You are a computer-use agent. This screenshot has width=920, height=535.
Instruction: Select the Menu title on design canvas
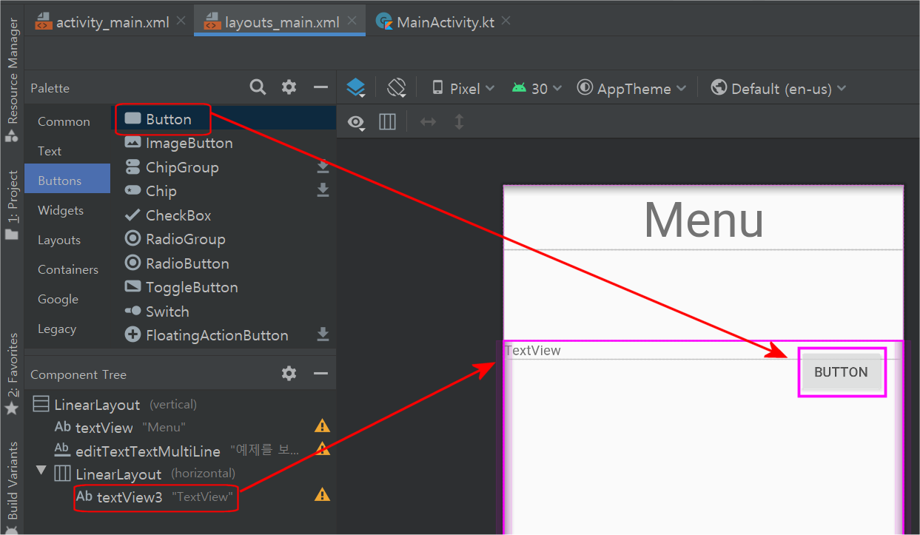(x=704, y=220)
